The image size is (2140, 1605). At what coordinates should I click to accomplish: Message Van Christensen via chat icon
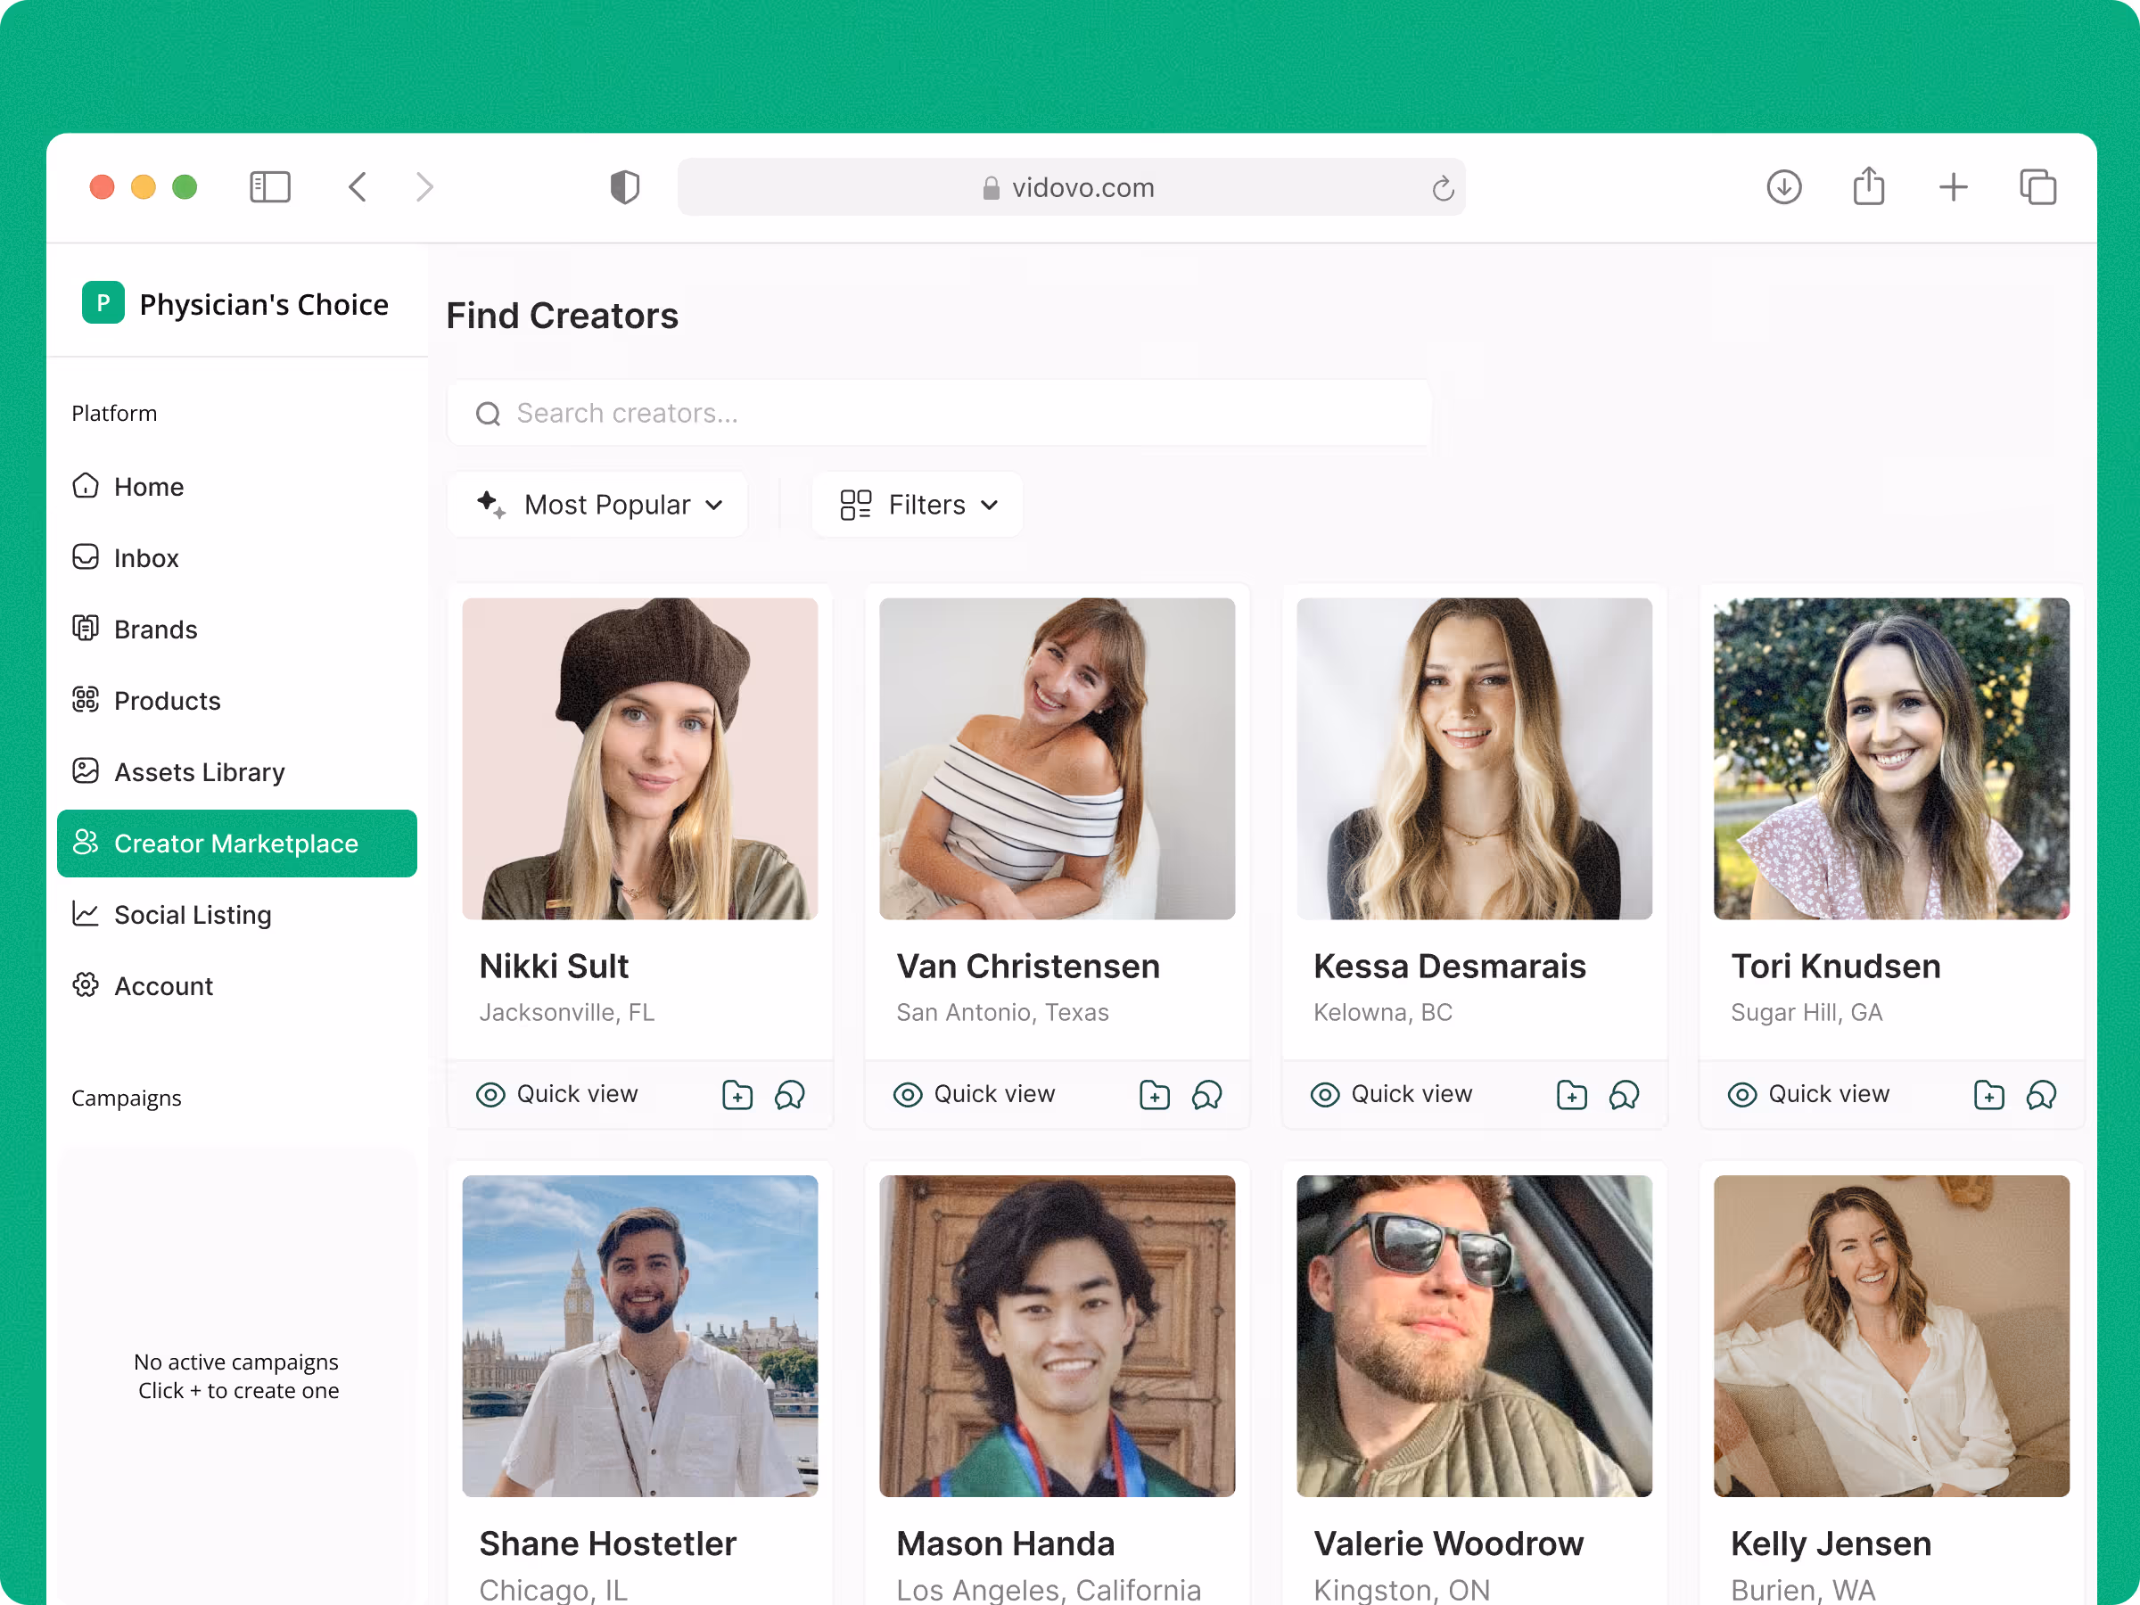[x=1206, y=1094]
